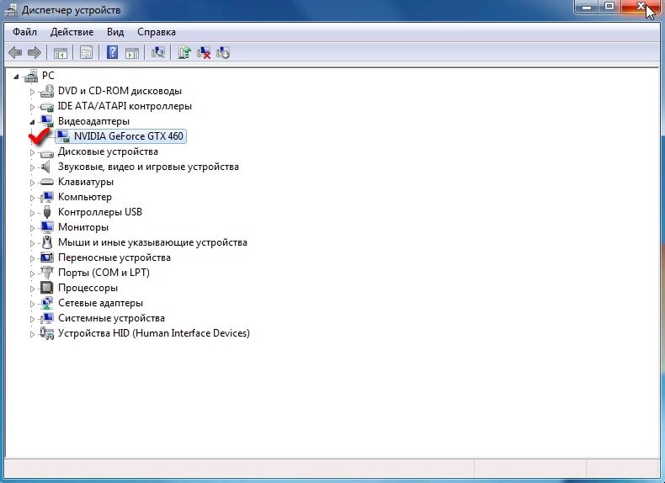Expand Сетевые адаптеры
The image size is (665, 483).
tap(32, 304)
